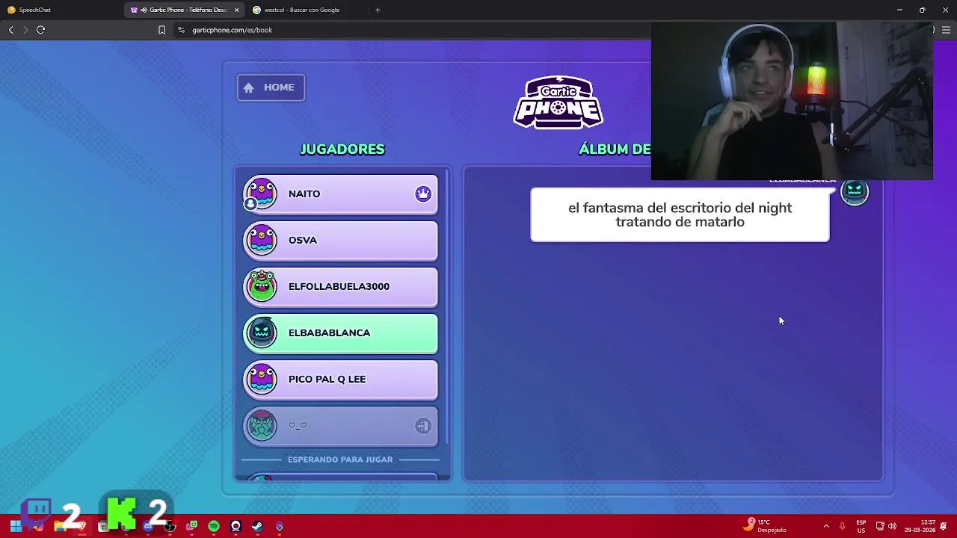Select player ELFOLLABUELA3000
Screen dimensions: 957x538
click(340, 287)
